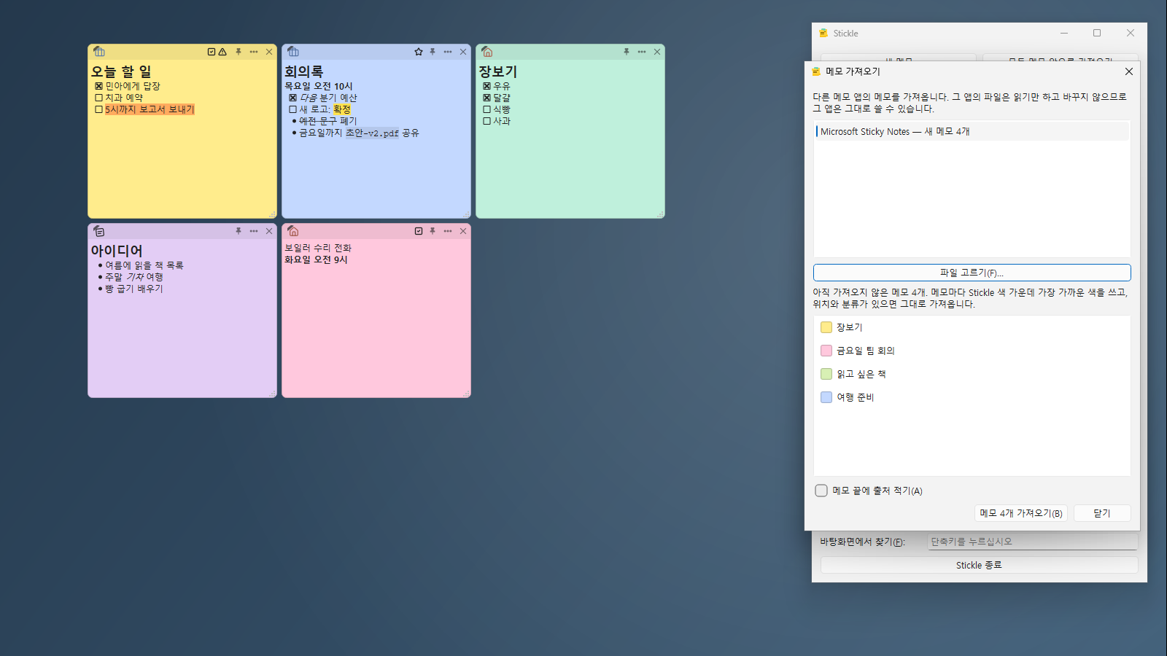The width and height of the screenshot is (1167, 656).
Task: Check the 치과 예약 checkbox
Action: 98,98
